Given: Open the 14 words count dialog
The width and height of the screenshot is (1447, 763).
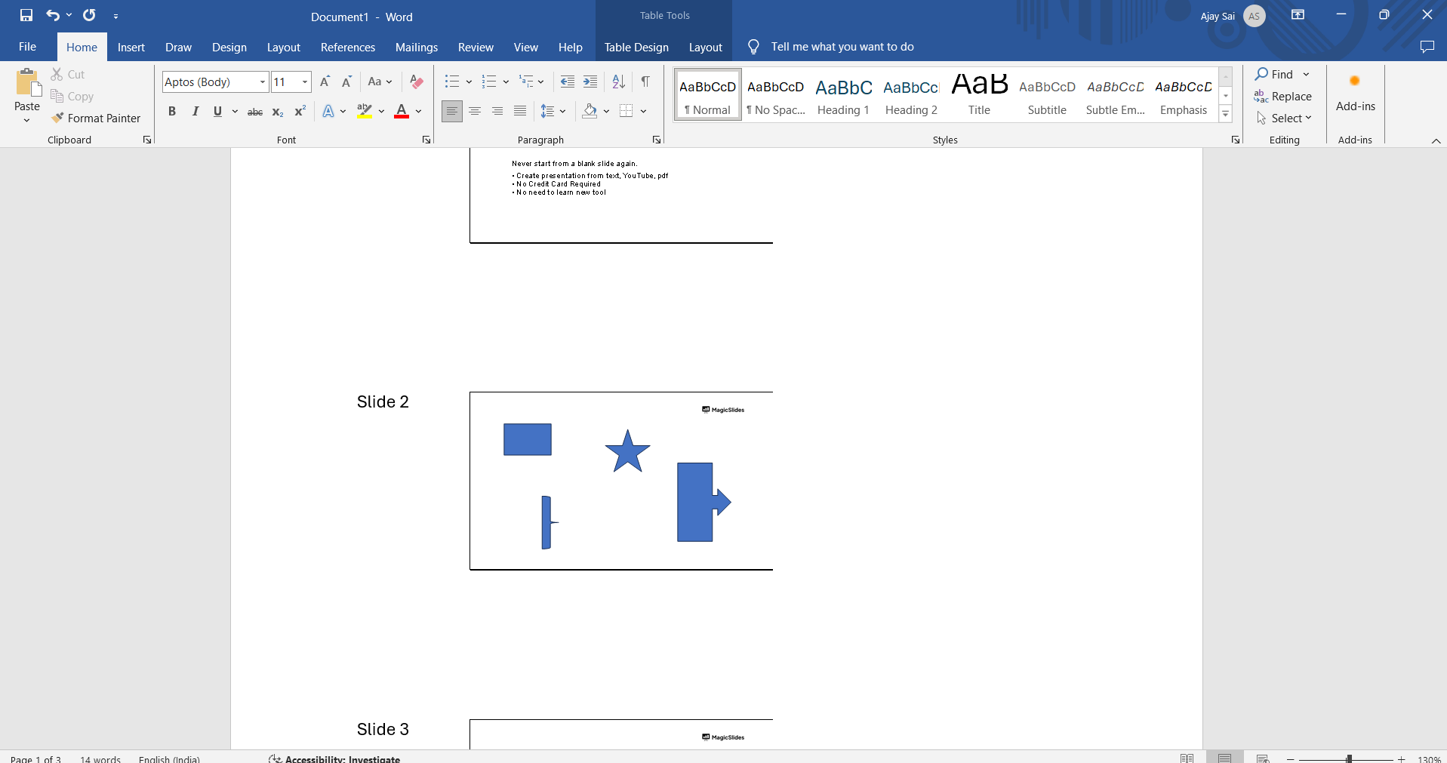Looking at the screenshot, I should [x=100, y=758].
